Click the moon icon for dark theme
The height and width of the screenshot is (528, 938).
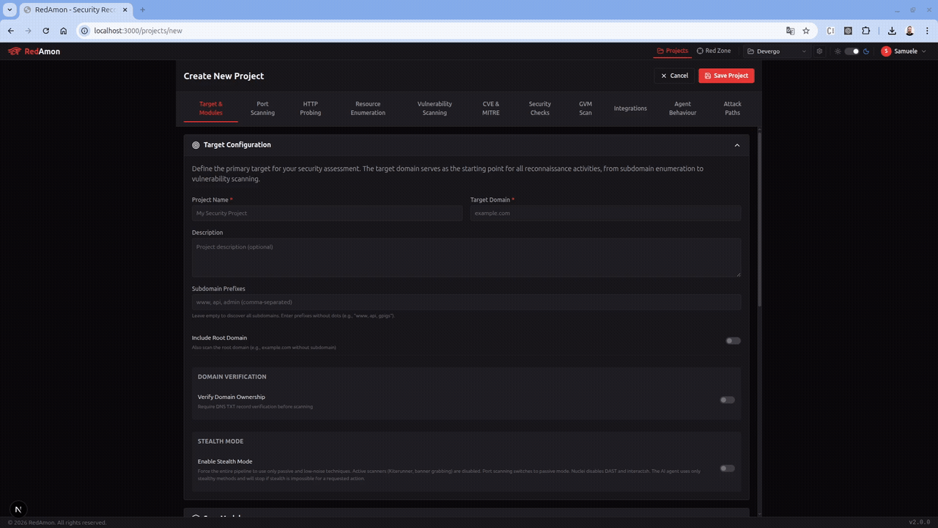click(866, 51)
